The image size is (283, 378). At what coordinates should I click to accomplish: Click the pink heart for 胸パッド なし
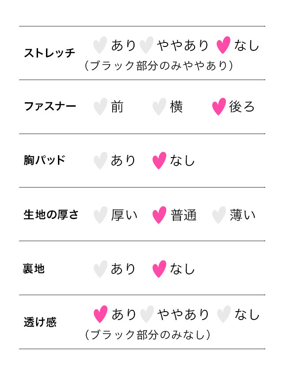[159, 161]
